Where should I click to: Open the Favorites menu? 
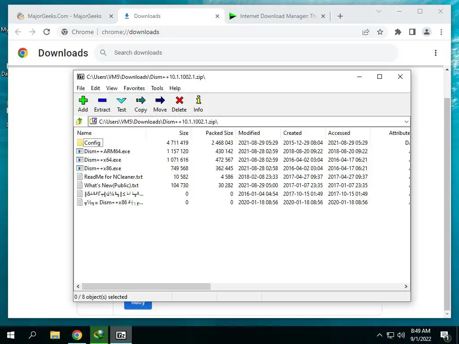[x=134, y=88]
